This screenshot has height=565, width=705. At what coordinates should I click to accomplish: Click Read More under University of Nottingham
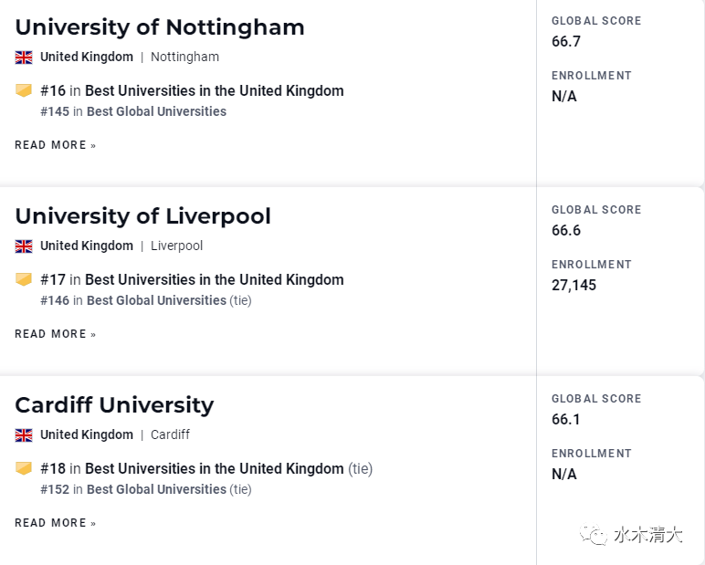pyautogui.click(x=56, y=145)
